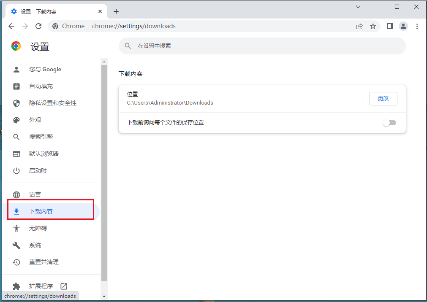427x302 pixels.
Task: Open the side panel icon
Action: click(x=390, y=26)
